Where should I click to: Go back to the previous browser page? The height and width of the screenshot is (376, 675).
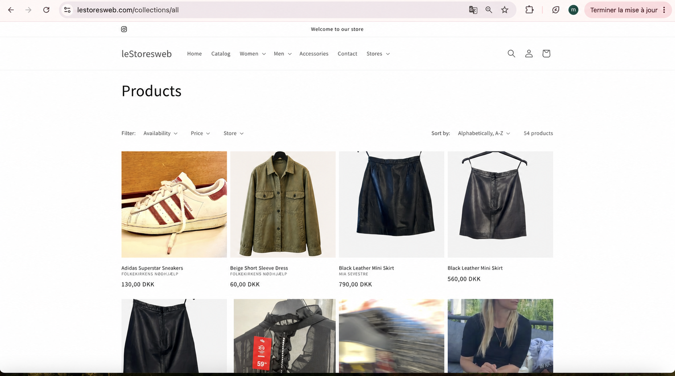click(11, 10)
